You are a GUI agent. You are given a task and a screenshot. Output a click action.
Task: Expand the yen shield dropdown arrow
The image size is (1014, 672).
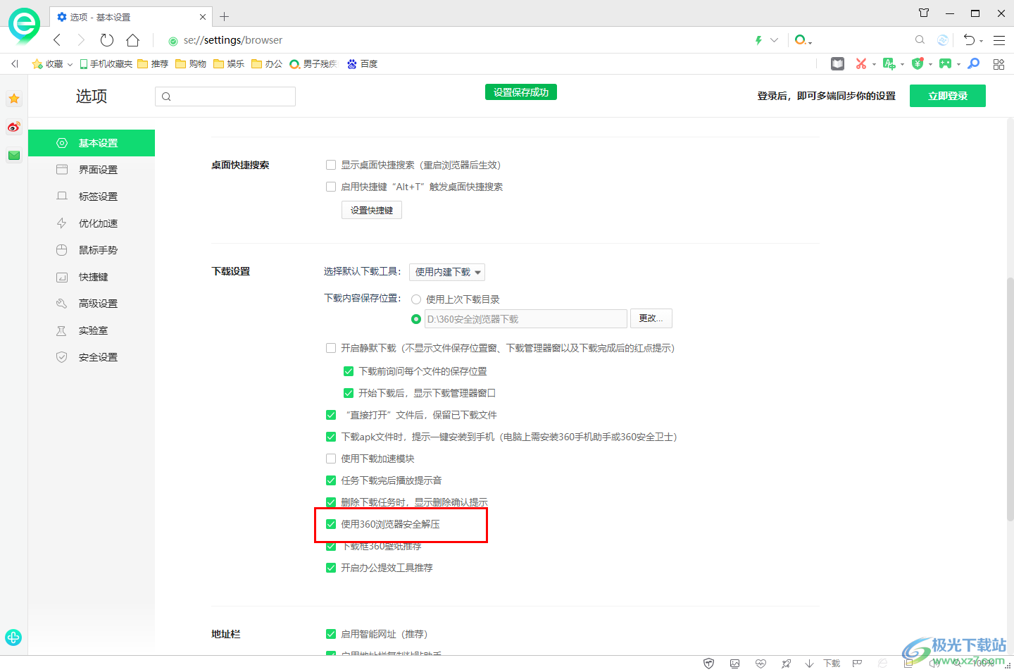930,64
